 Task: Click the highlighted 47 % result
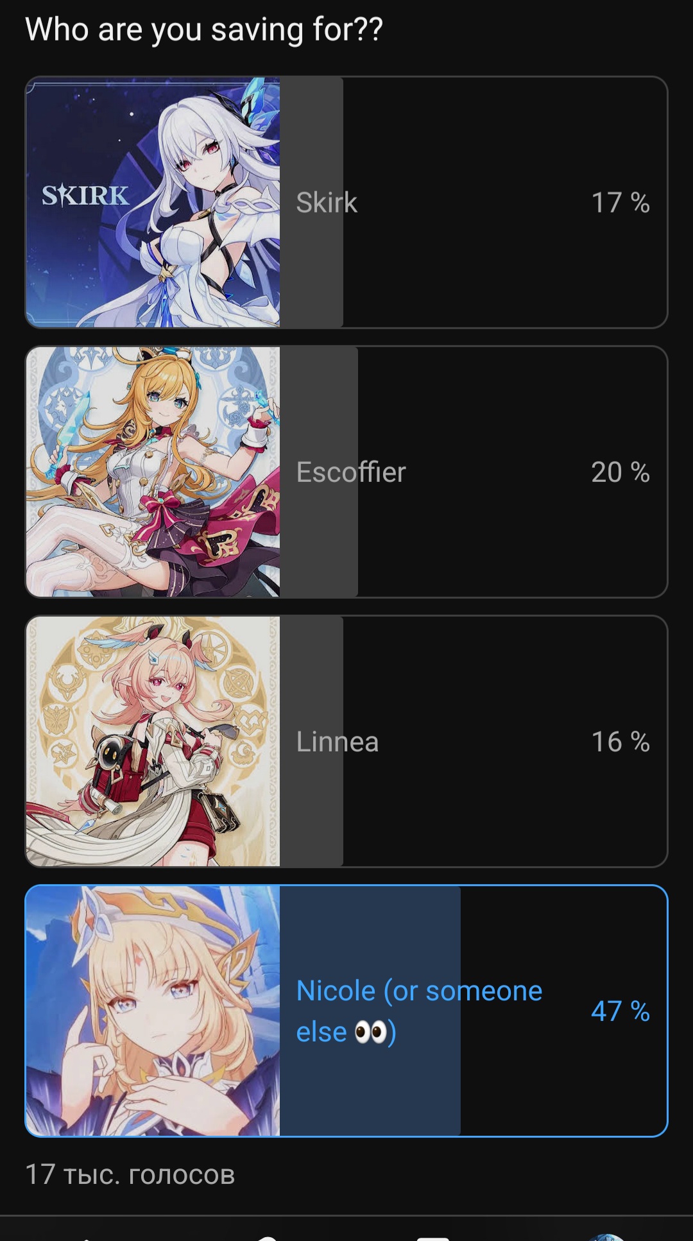point(620,1011)
